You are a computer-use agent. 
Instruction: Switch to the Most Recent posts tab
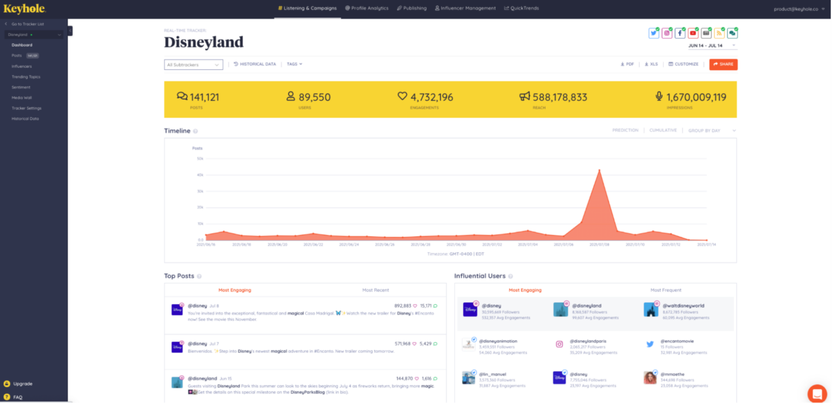pyautogui.click(x=375, y=290)
